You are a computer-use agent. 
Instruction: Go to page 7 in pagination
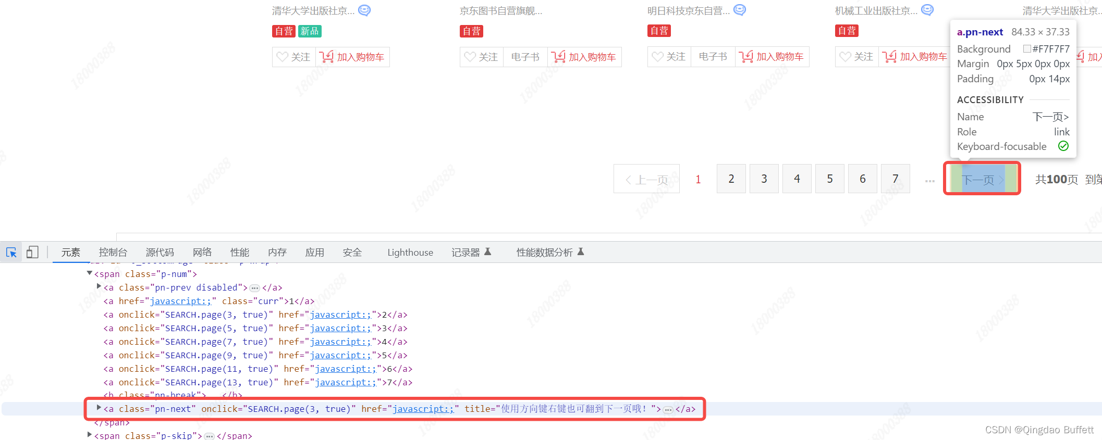pyautogui.click(x=896, y=179)
